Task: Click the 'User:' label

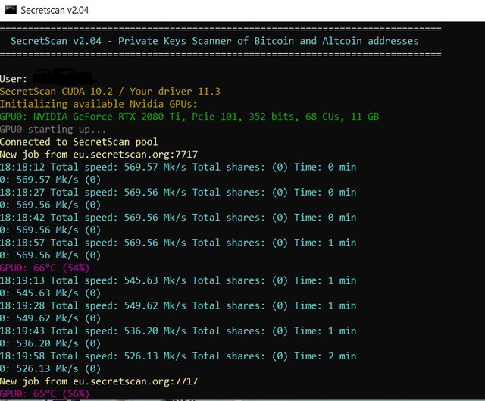Action: pos(14,79)
